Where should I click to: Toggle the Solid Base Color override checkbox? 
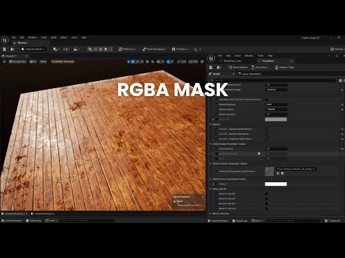(x=216, y=100)
